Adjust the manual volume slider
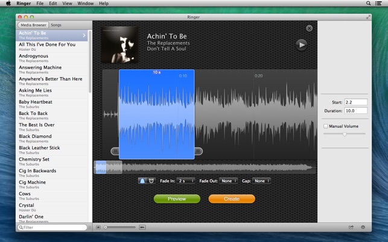The image size is (388, 242). (345, 134)
